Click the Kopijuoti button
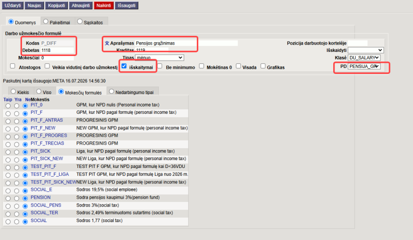Viewport: 413px width, 240px height. [x=56, y=6]
